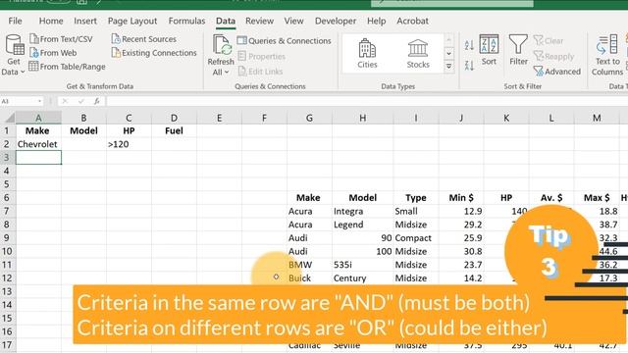Image resolution: width=628 pixels, height=353 pixels.
Task: Toggle the Filter funnel button
Action: [518, 50]
